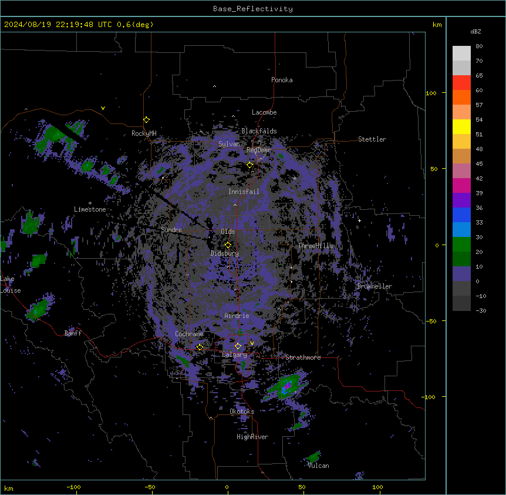Click the red 65 dBZ legend swatch

(x=461, y=83)
